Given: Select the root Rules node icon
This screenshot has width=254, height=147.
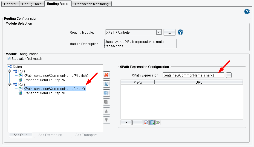Looking at the screenshot, I should tap(10, 67).
